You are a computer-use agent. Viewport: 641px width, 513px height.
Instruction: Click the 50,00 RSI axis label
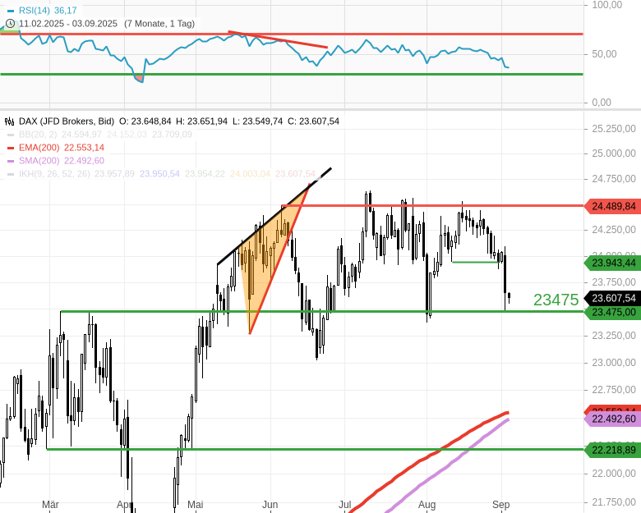pyautogui.click(x=604, y=54)
